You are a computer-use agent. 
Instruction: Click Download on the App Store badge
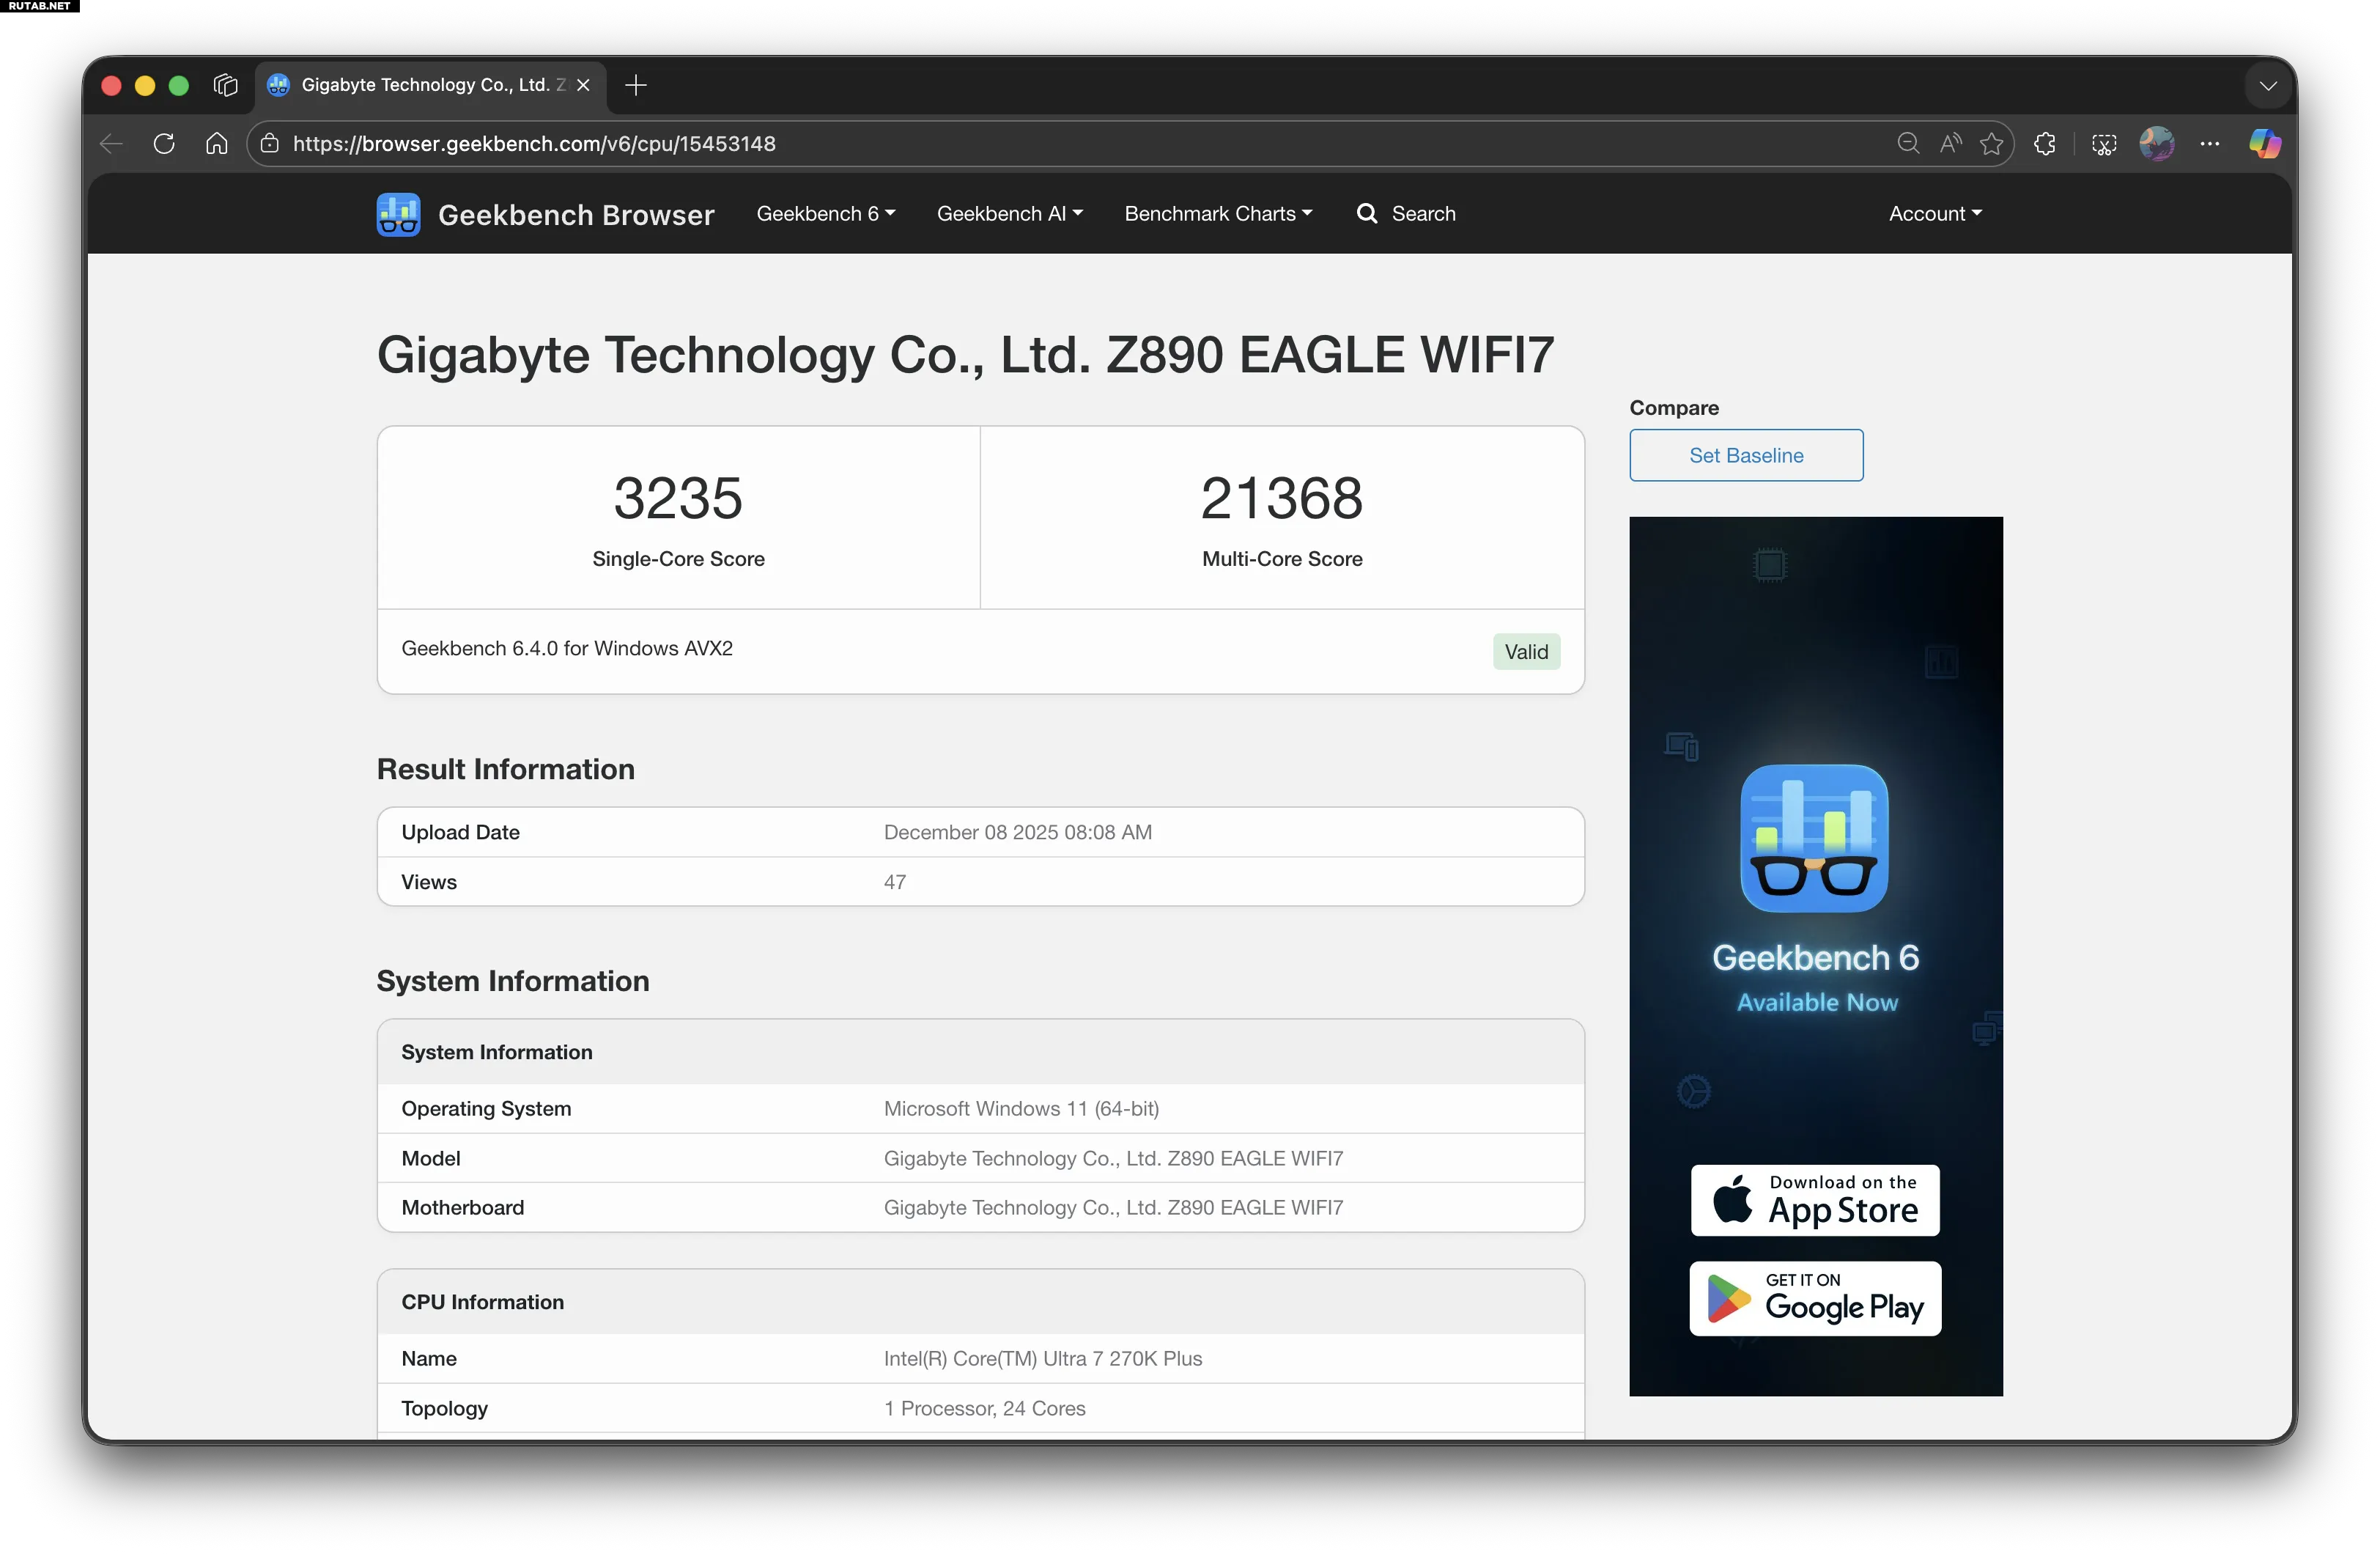click(1814, 1200)
